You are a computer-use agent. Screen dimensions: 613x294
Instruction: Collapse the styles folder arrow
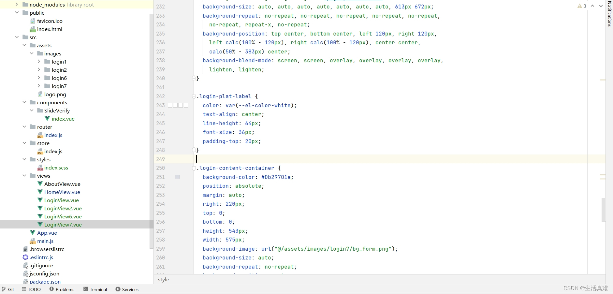pos(24,159)
